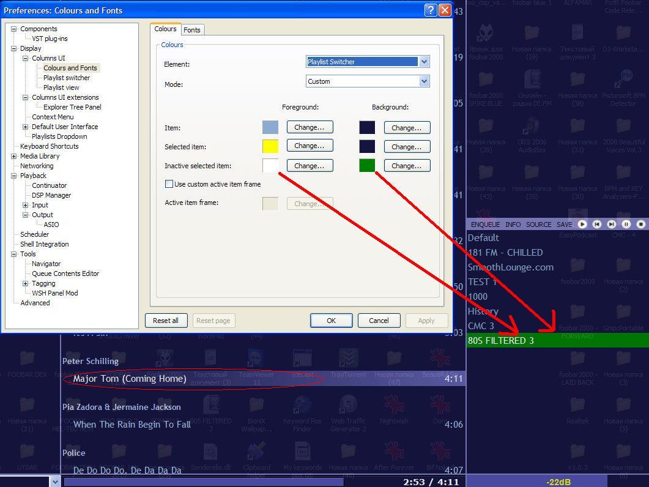Click INFO in the player toolbar
This screenshot has height=487, width=649.
coord(513,225)
